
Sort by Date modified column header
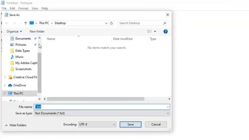click(x=123, y=39)
